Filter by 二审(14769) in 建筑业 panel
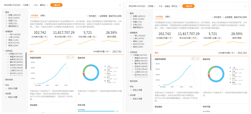 [14, 37]
